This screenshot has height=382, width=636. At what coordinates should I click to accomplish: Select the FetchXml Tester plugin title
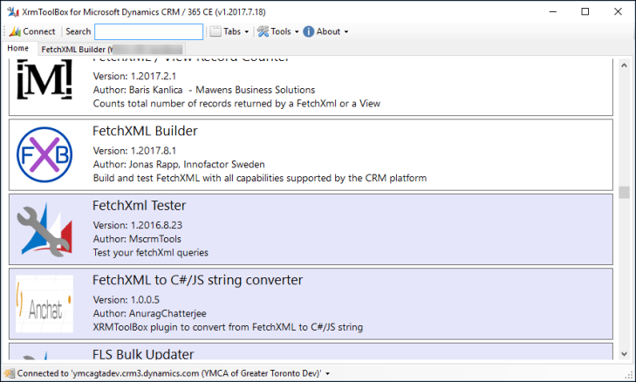tap(139, 206)
